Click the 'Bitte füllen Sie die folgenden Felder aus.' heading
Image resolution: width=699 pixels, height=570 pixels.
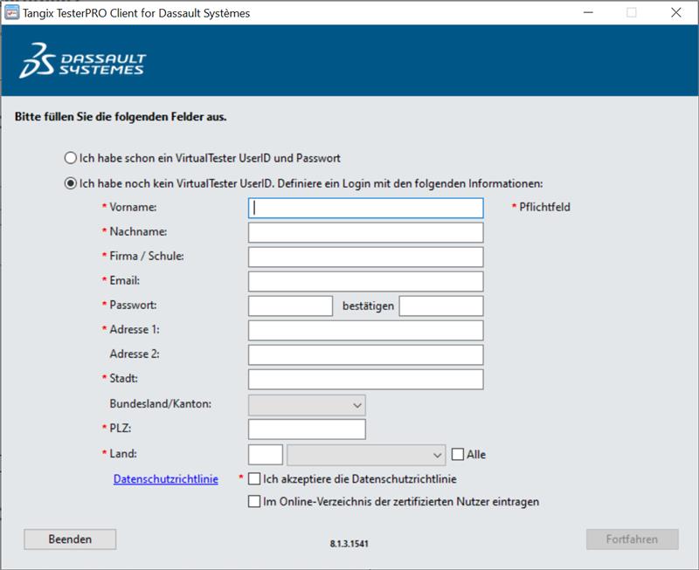pyautogui.click(x=121, y=117)
